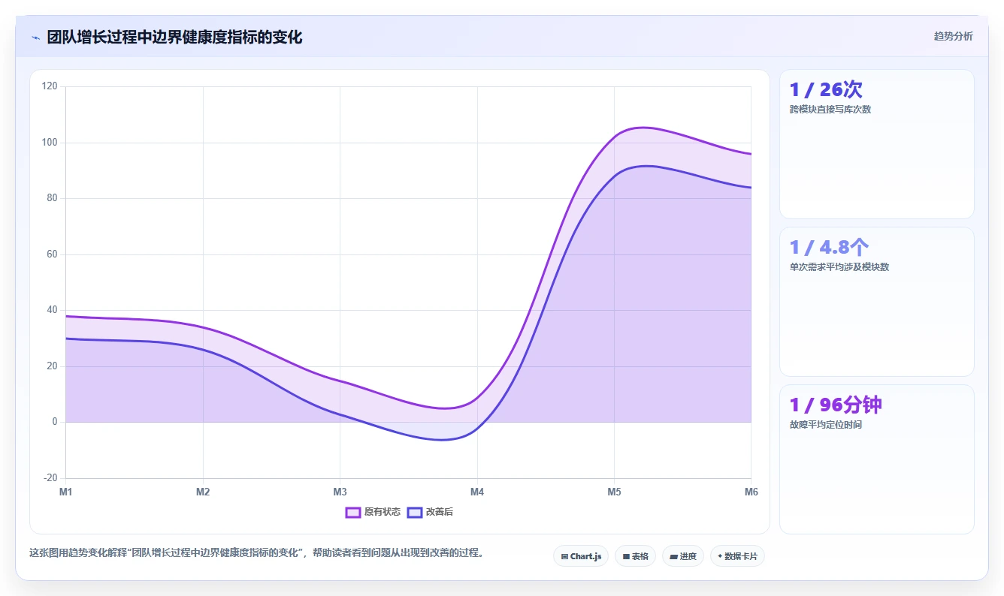Select the 表格 tag
Viewport: 1004px width, 596px height.
tap(635, 556)
